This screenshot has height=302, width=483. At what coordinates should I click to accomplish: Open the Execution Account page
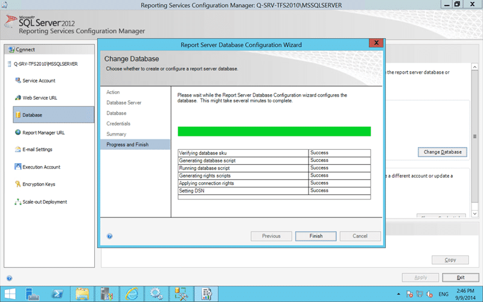pyautogui.click(x=41, y=167)
